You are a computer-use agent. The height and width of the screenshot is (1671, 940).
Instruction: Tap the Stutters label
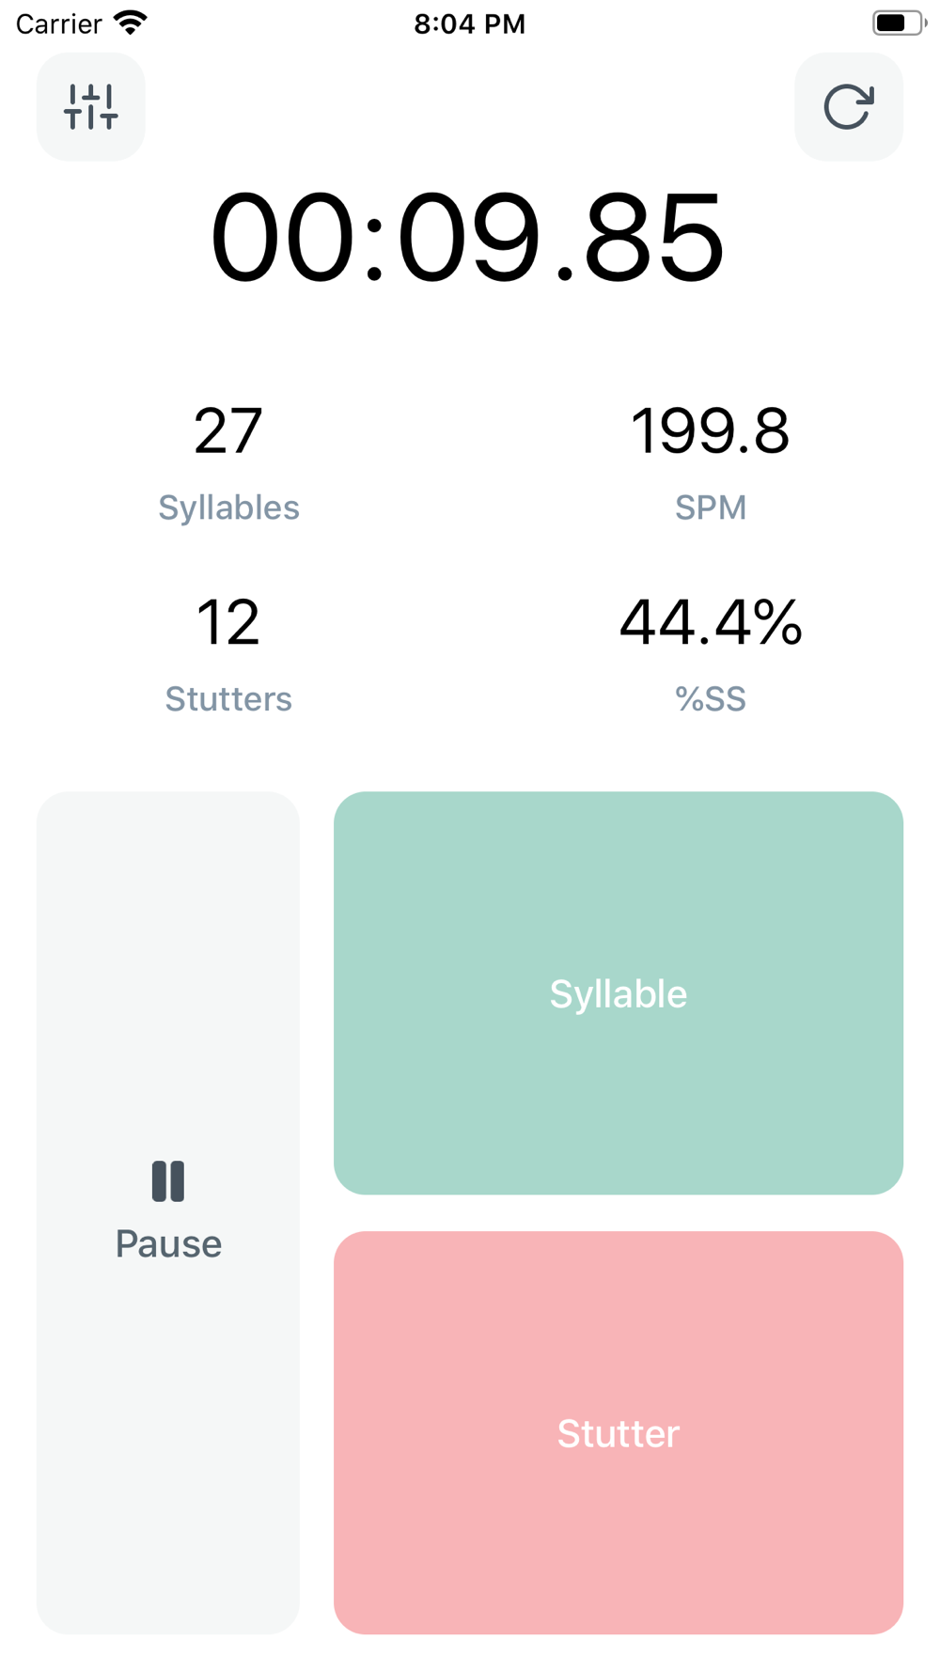point(228,699)
